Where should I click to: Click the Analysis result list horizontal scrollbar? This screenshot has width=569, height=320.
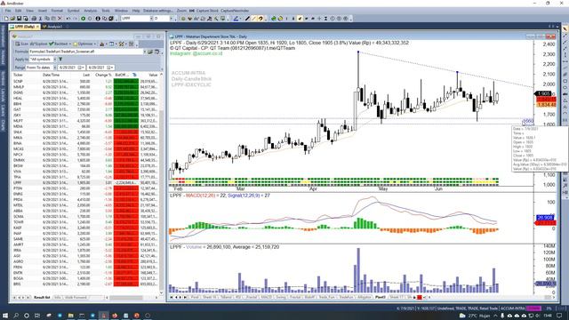[x=131, y=298]
